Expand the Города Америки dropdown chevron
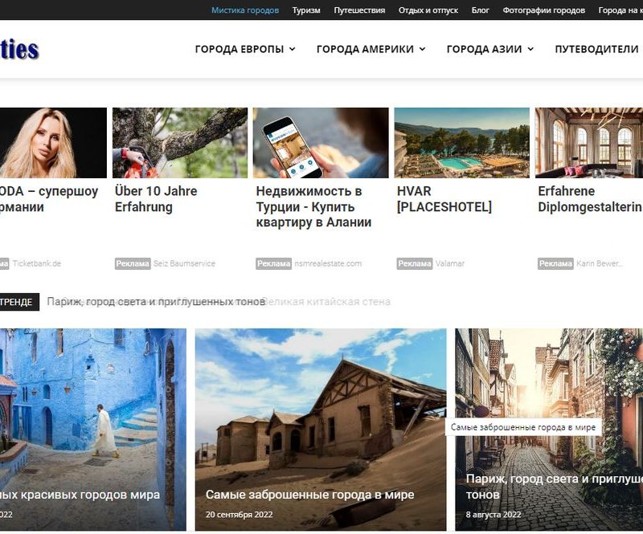This screenshot has width=643, height=534. [422, 49]
